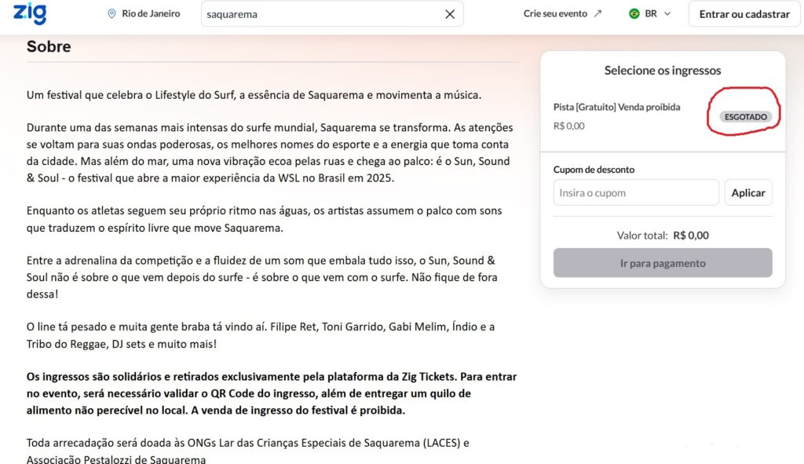Click the Brazil flag icon
This screenshot has height=464, width=804.
coord(634,14)
